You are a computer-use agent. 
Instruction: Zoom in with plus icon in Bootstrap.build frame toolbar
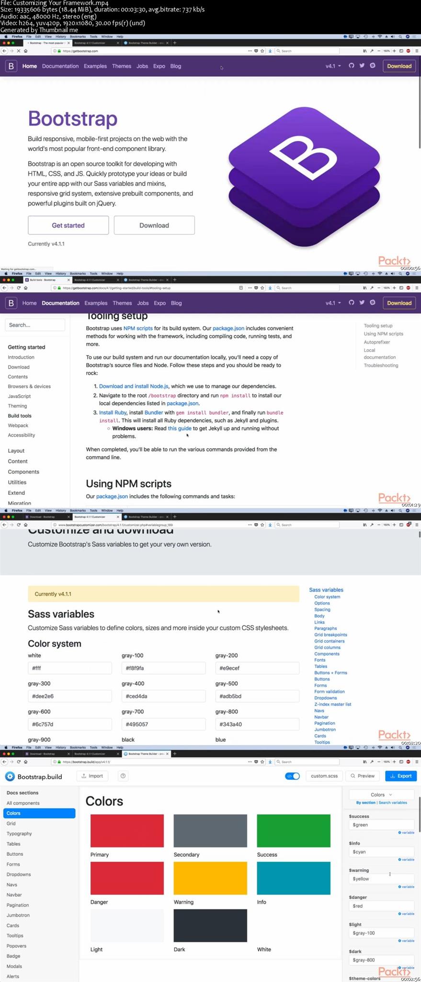coord(394,761)
